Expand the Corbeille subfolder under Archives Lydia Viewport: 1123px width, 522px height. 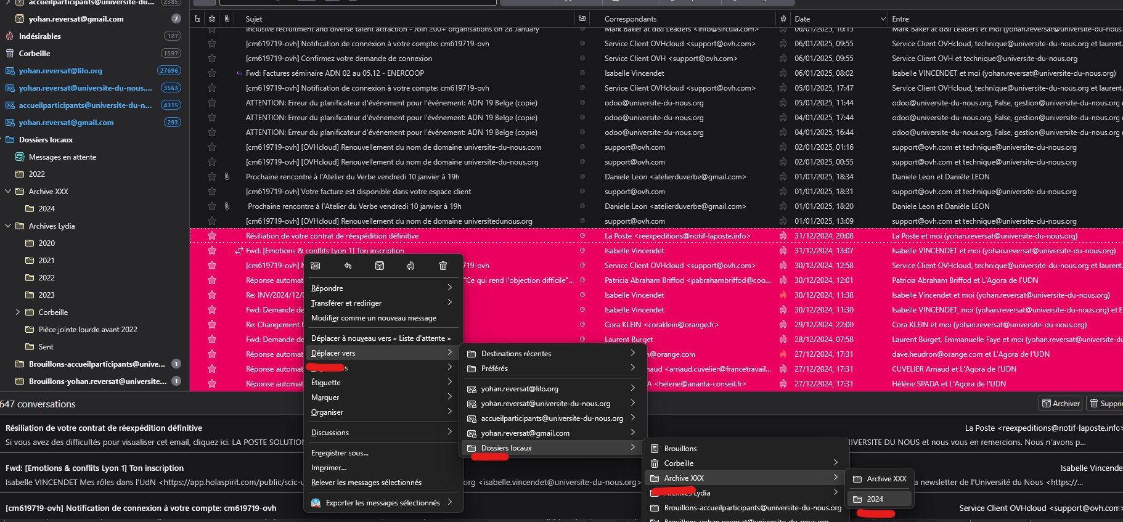coord(18,312)
